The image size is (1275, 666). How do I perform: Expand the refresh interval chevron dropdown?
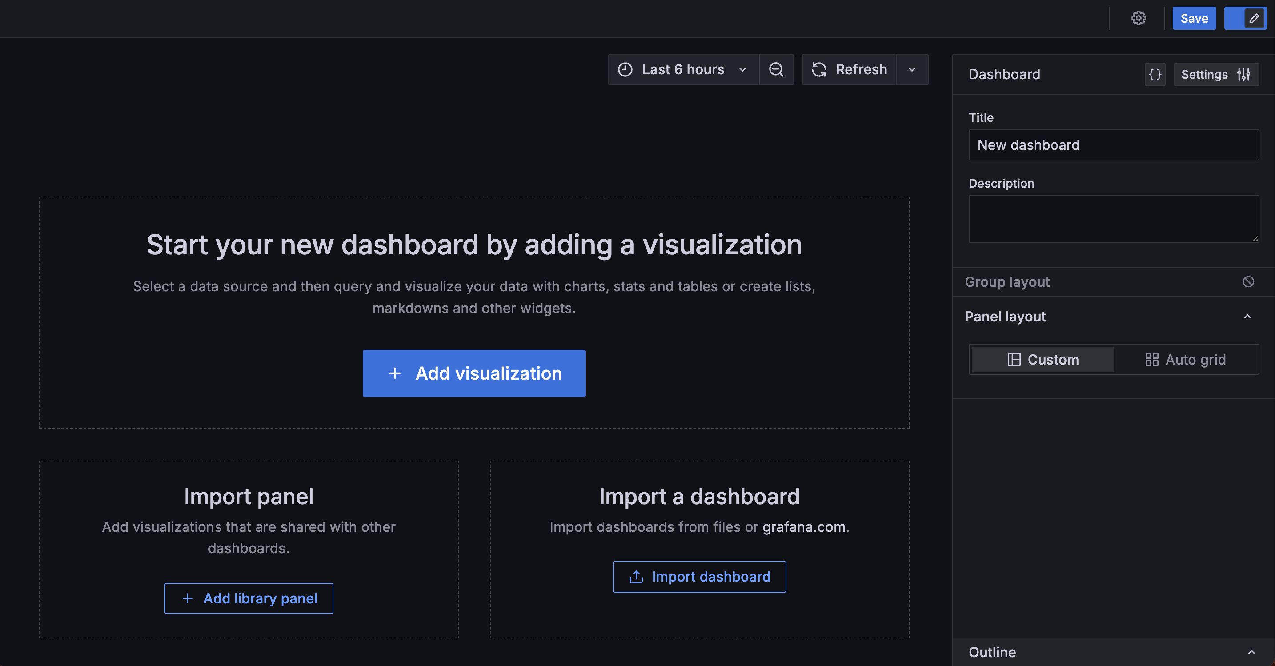[x=912, y=69]
